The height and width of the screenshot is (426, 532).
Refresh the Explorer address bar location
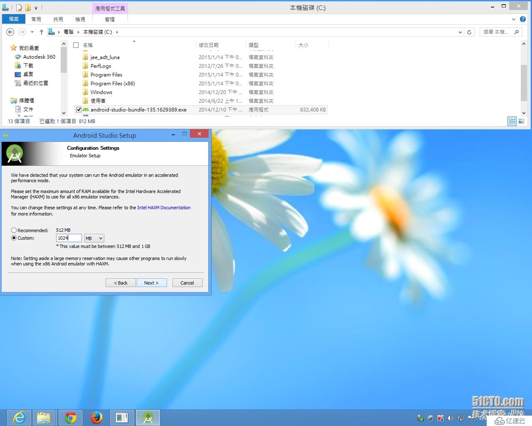[x=469, y=32]
